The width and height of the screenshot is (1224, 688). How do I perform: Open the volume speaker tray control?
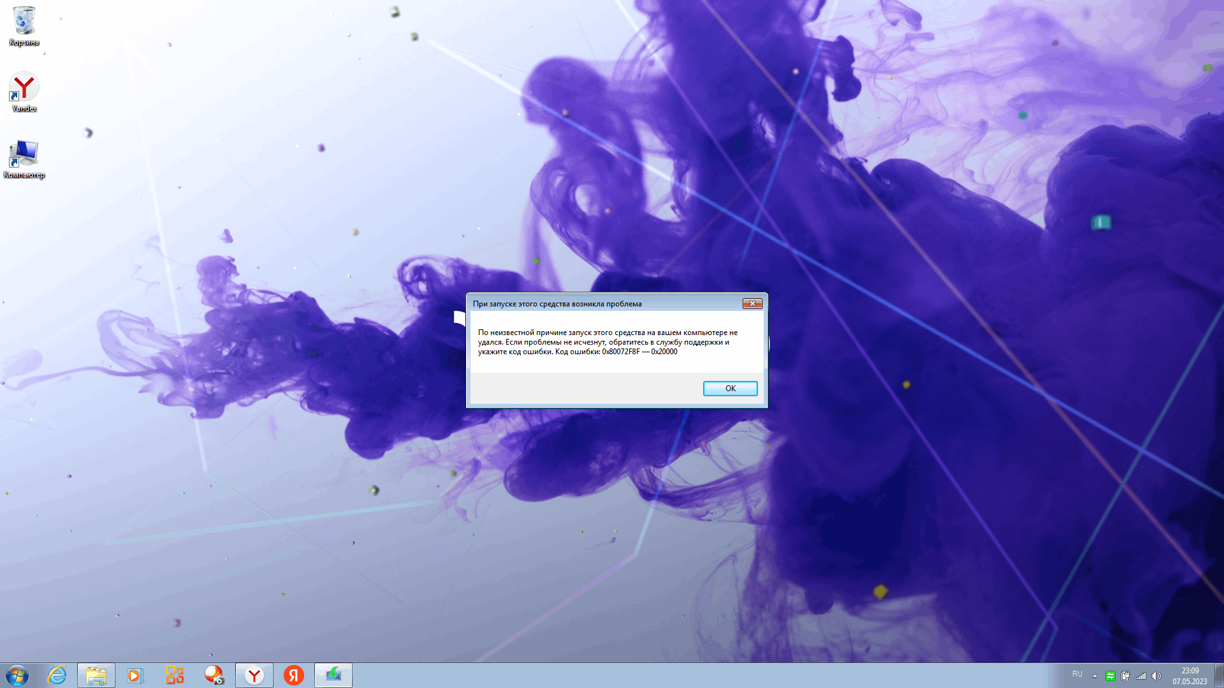click(1156, 676)
